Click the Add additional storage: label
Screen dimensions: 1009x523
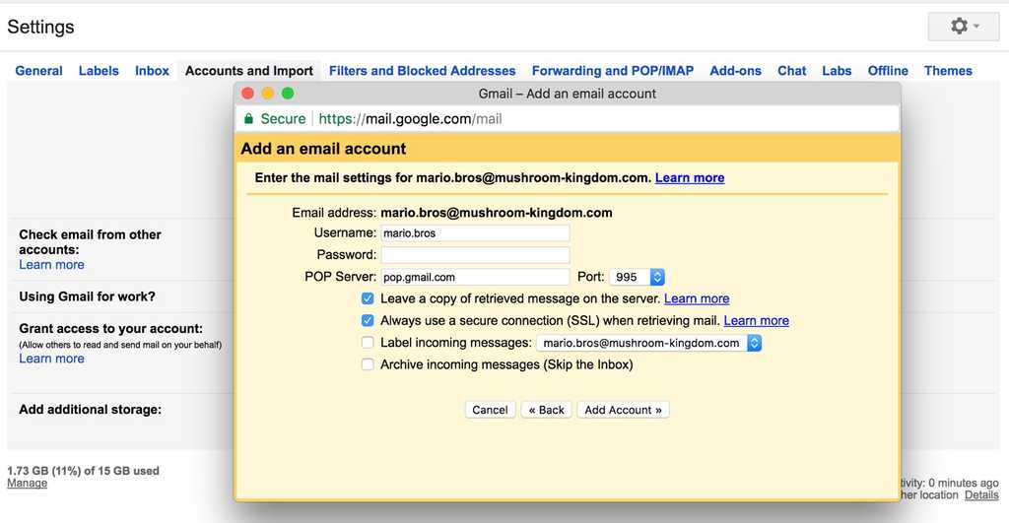(x=90, y=409)
